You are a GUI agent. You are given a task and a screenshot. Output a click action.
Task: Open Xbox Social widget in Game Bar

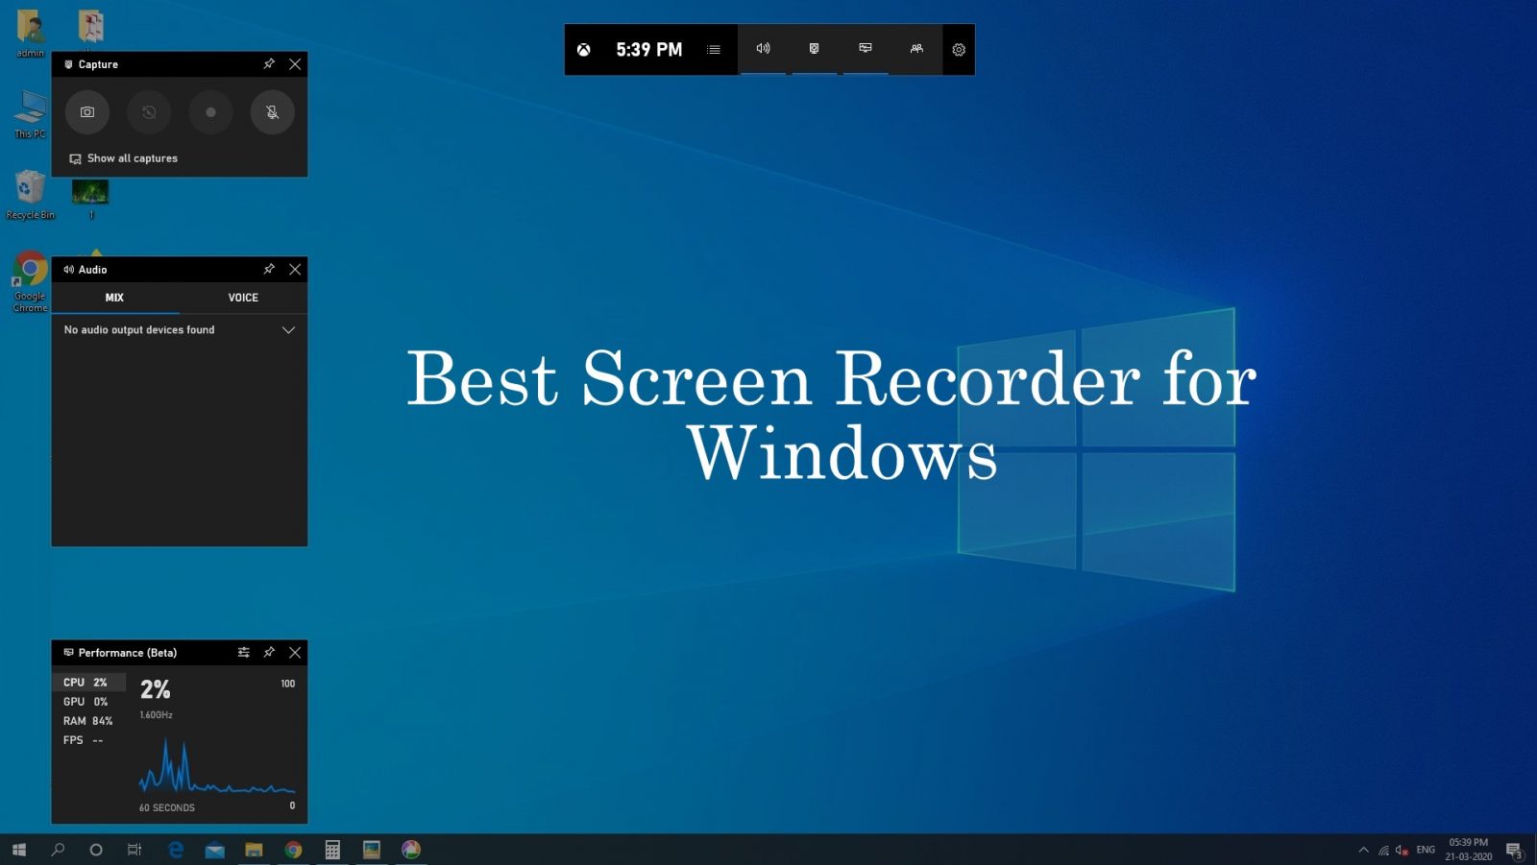pyautogui.click(x=916, y=49)
